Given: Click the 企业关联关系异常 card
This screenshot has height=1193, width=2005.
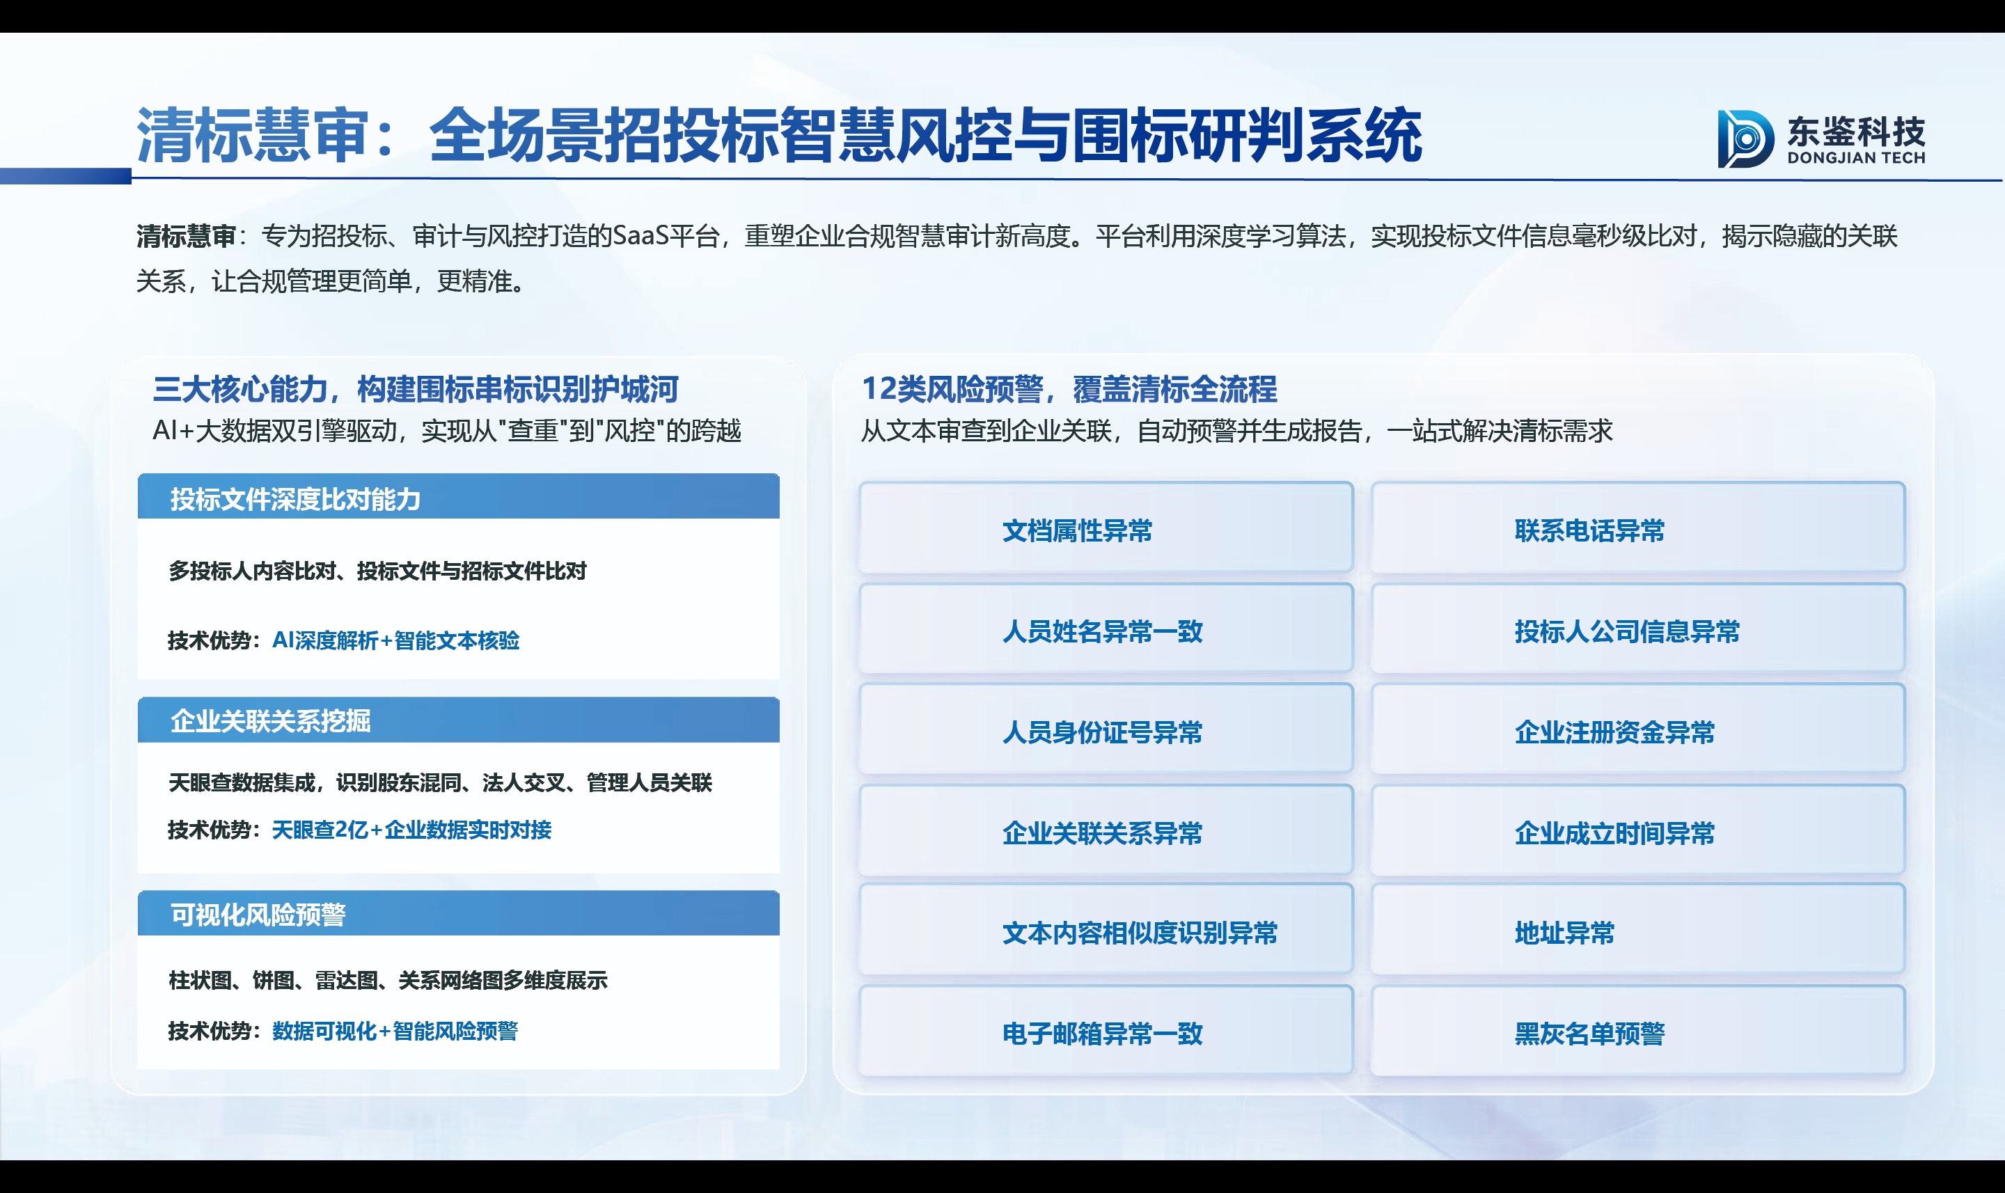Looking at the screenshot, I should click(1106, 830).
